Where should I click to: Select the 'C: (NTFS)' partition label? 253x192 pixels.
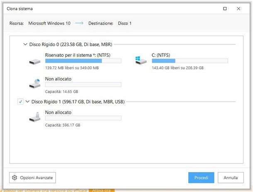pos(161,55)
